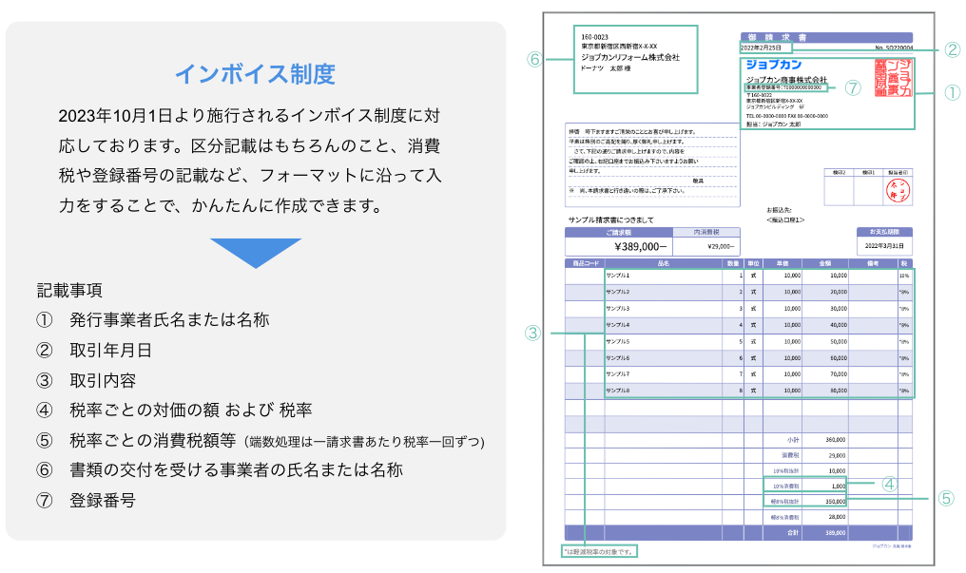Click the 品名 column header

663,263
